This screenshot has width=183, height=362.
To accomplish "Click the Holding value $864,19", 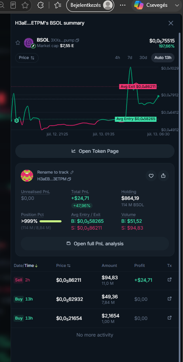I will pyautogui.click(x=130, y=198).
